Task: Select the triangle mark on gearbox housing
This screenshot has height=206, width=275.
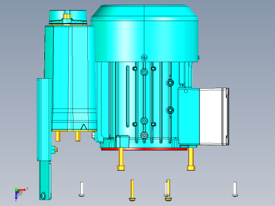Action: (84, 127)
